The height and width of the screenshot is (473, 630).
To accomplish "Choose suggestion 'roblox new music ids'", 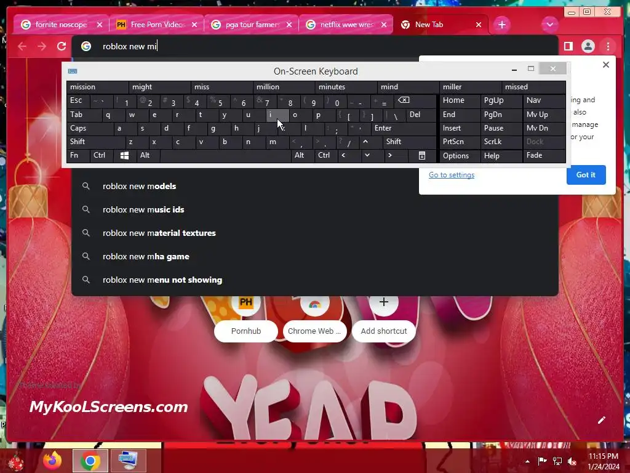I will [315, 209].
